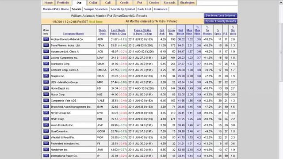The image size is (283, 159).
Task: Open the Insurance link
Action: tap(161, 9)
